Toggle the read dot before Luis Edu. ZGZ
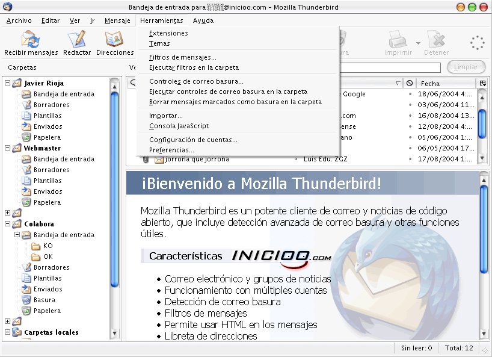 (295, 159)
